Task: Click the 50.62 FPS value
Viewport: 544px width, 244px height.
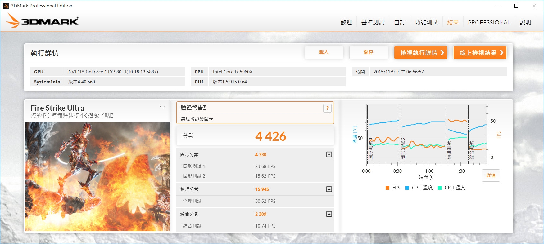Action: [x=265, y=201]
